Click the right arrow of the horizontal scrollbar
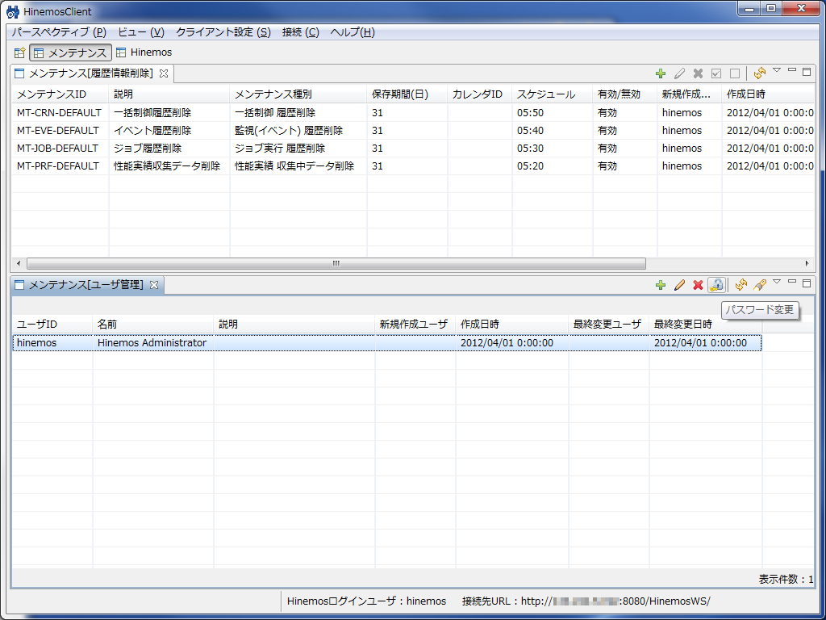This screenshot has width=826, height=620. click(x=807, y=264)
